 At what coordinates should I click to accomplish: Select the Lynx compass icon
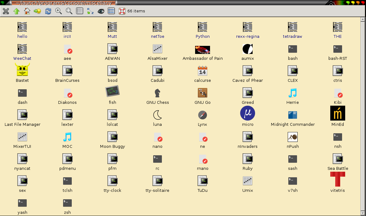pyautogui.click(x=202, y=115)
